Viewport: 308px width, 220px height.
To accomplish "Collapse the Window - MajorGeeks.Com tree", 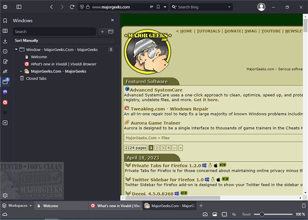I will (16, 49).
